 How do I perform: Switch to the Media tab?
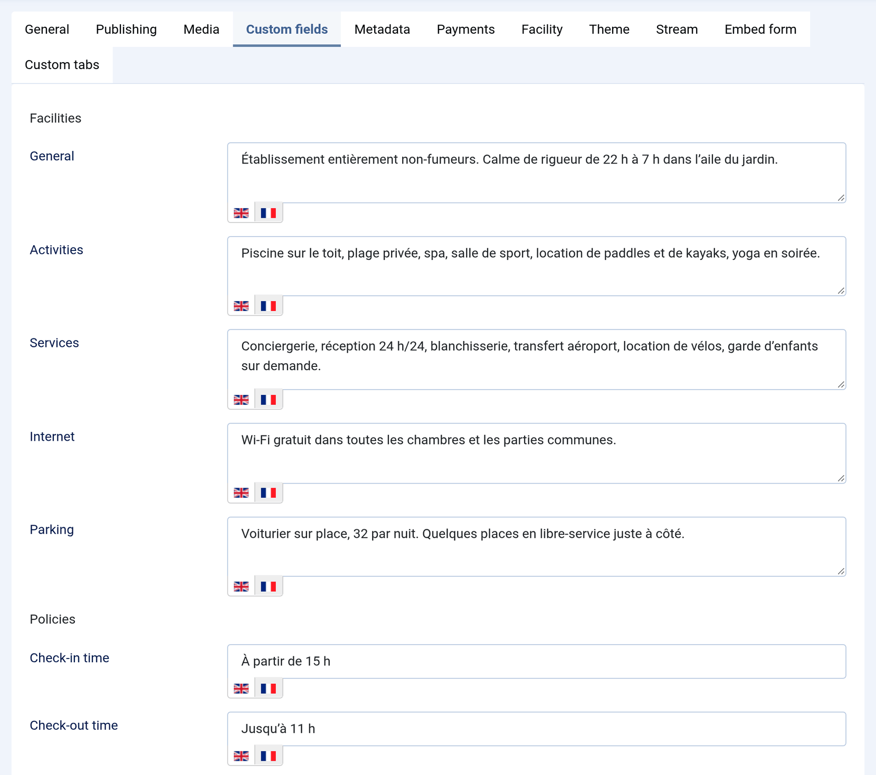[x=202, y=29]
